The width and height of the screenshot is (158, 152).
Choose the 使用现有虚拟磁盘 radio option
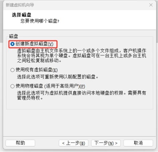tap(12, 70)
